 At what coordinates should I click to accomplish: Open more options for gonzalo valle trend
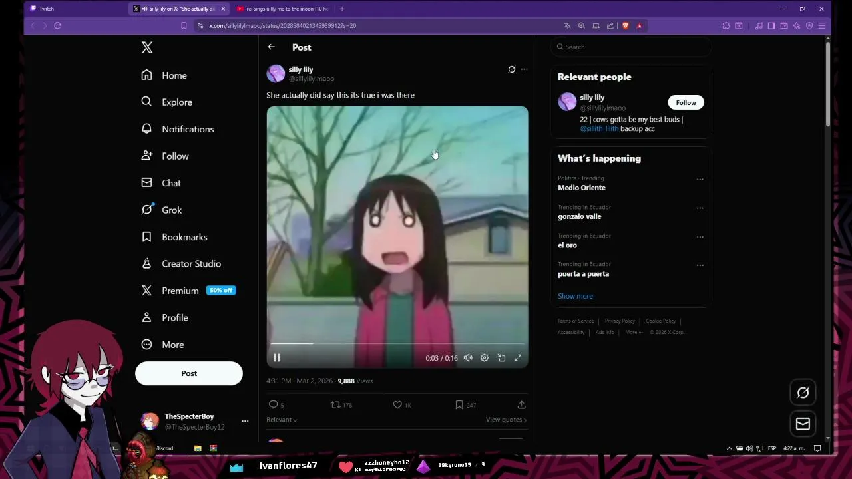tap(700, 208)
